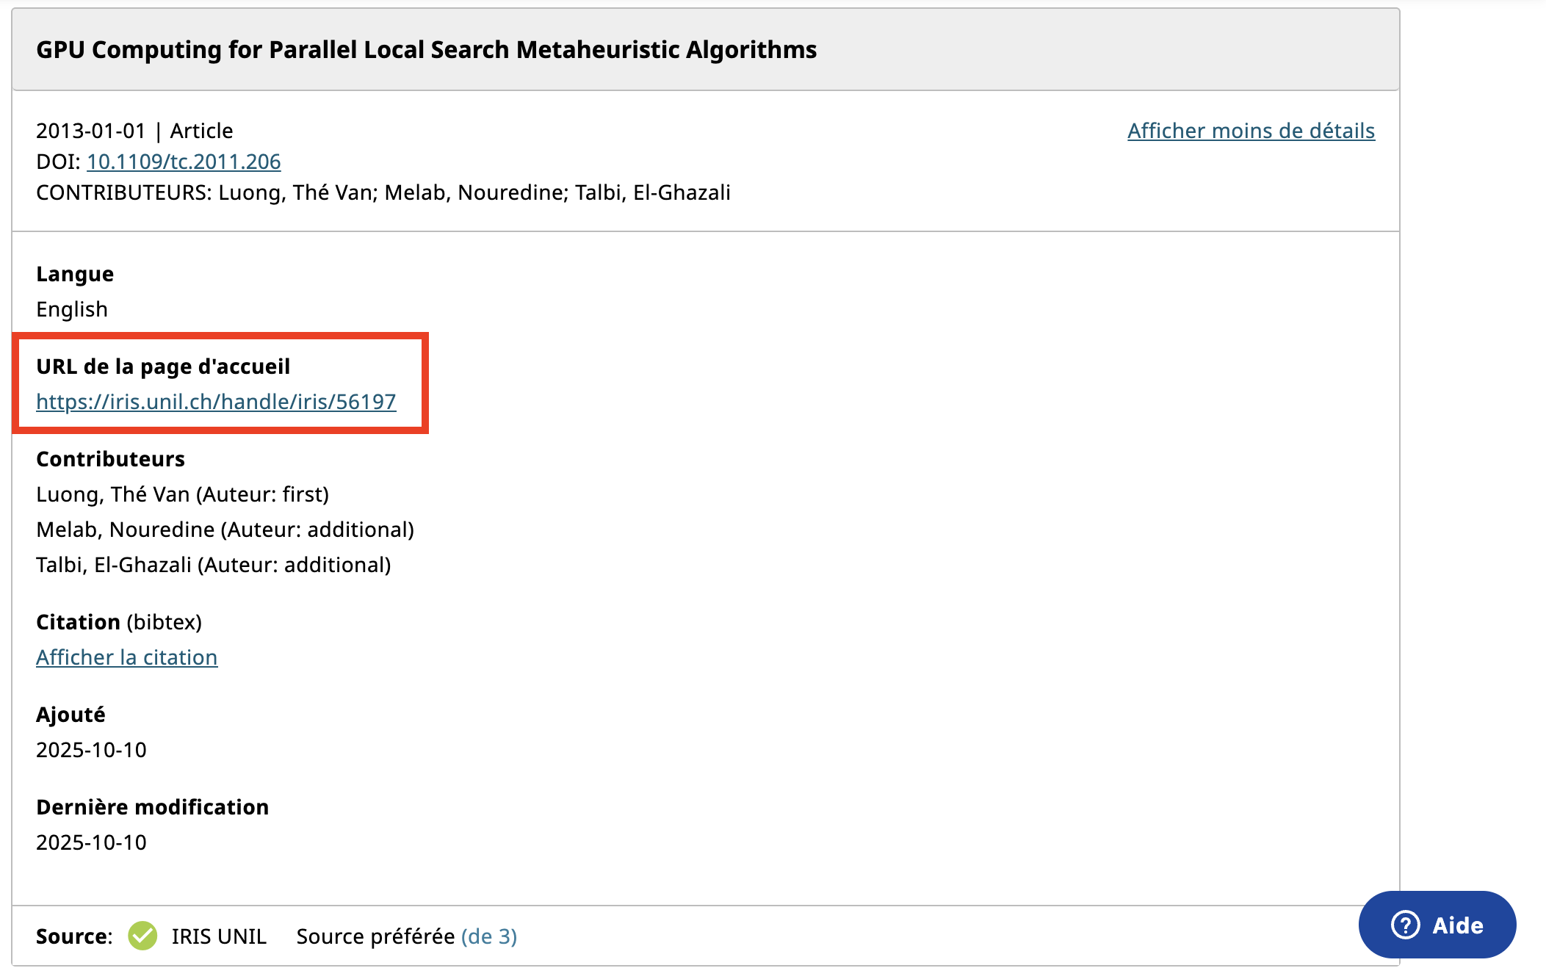Image resolution: width=1546 pixels, height=979 pixels.
Task: Expand the bibtex citation via 'Afficher la citation'
Action: (x=126, y=657)
